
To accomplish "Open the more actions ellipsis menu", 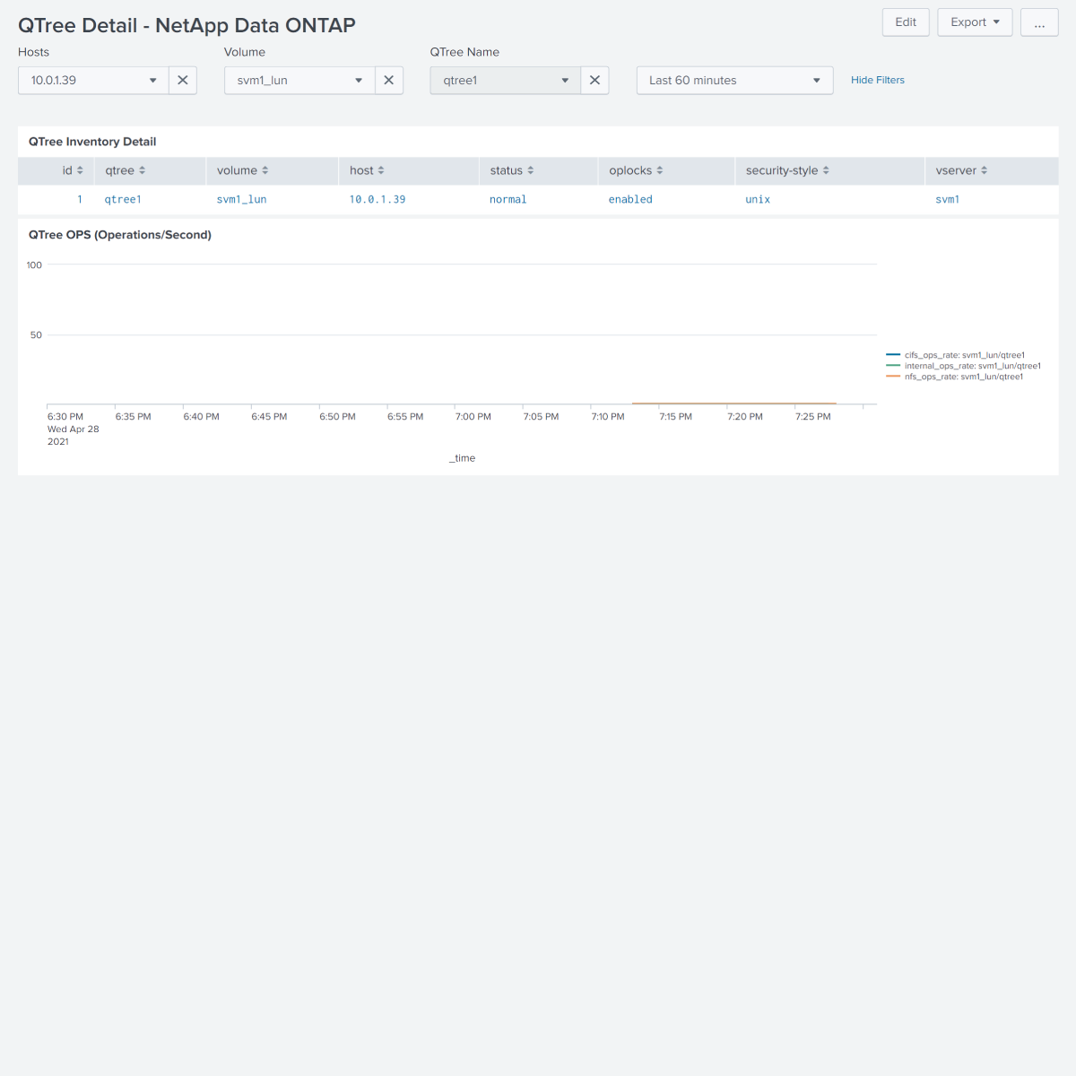I will pyautogui.click(x=1039, y=22).
